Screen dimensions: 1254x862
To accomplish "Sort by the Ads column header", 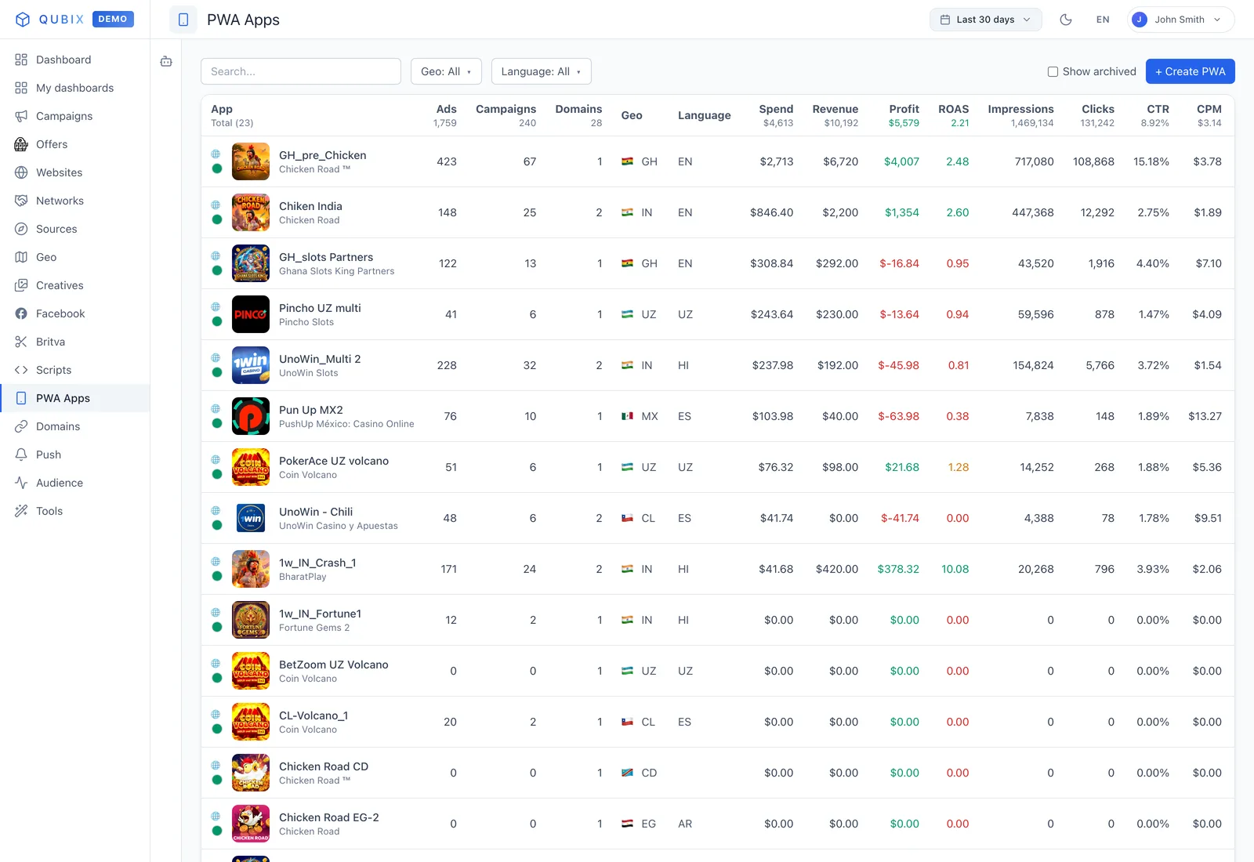I will tap(446, 109).
